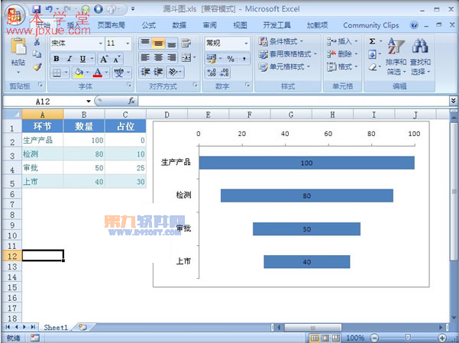Open 套用表格格式 table format menu
Image resolution: width=459 pixels, height=343 pixels.
pyautogui.click(x=288, y=54)
